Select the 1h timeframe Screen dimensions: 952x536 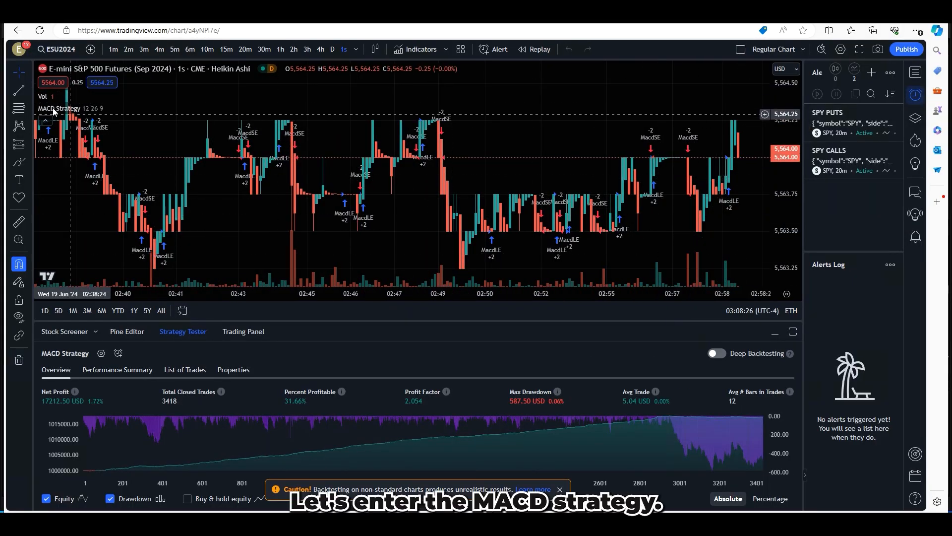click(281, 49)
